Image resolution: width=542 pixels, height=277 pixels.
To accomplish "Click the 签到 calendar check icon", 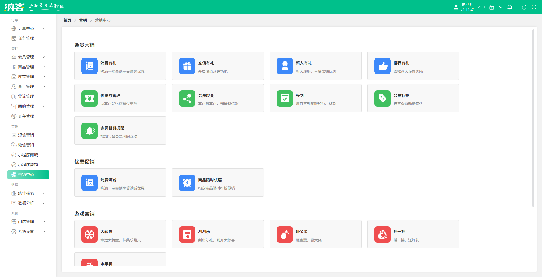I will tap(285, 98).
